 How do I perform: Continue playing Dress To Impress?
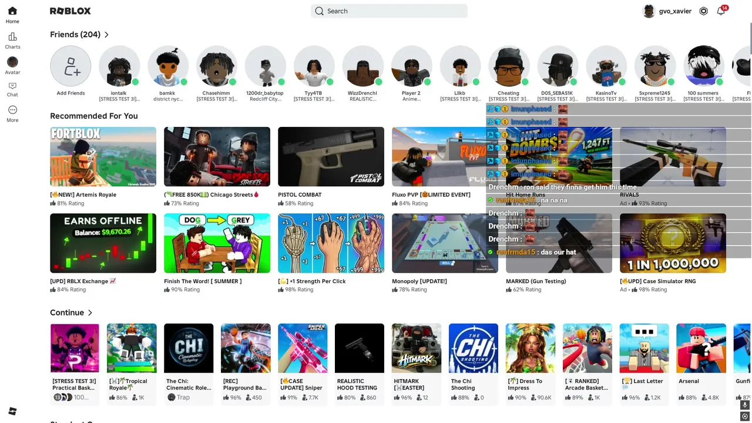click(531, 348)
